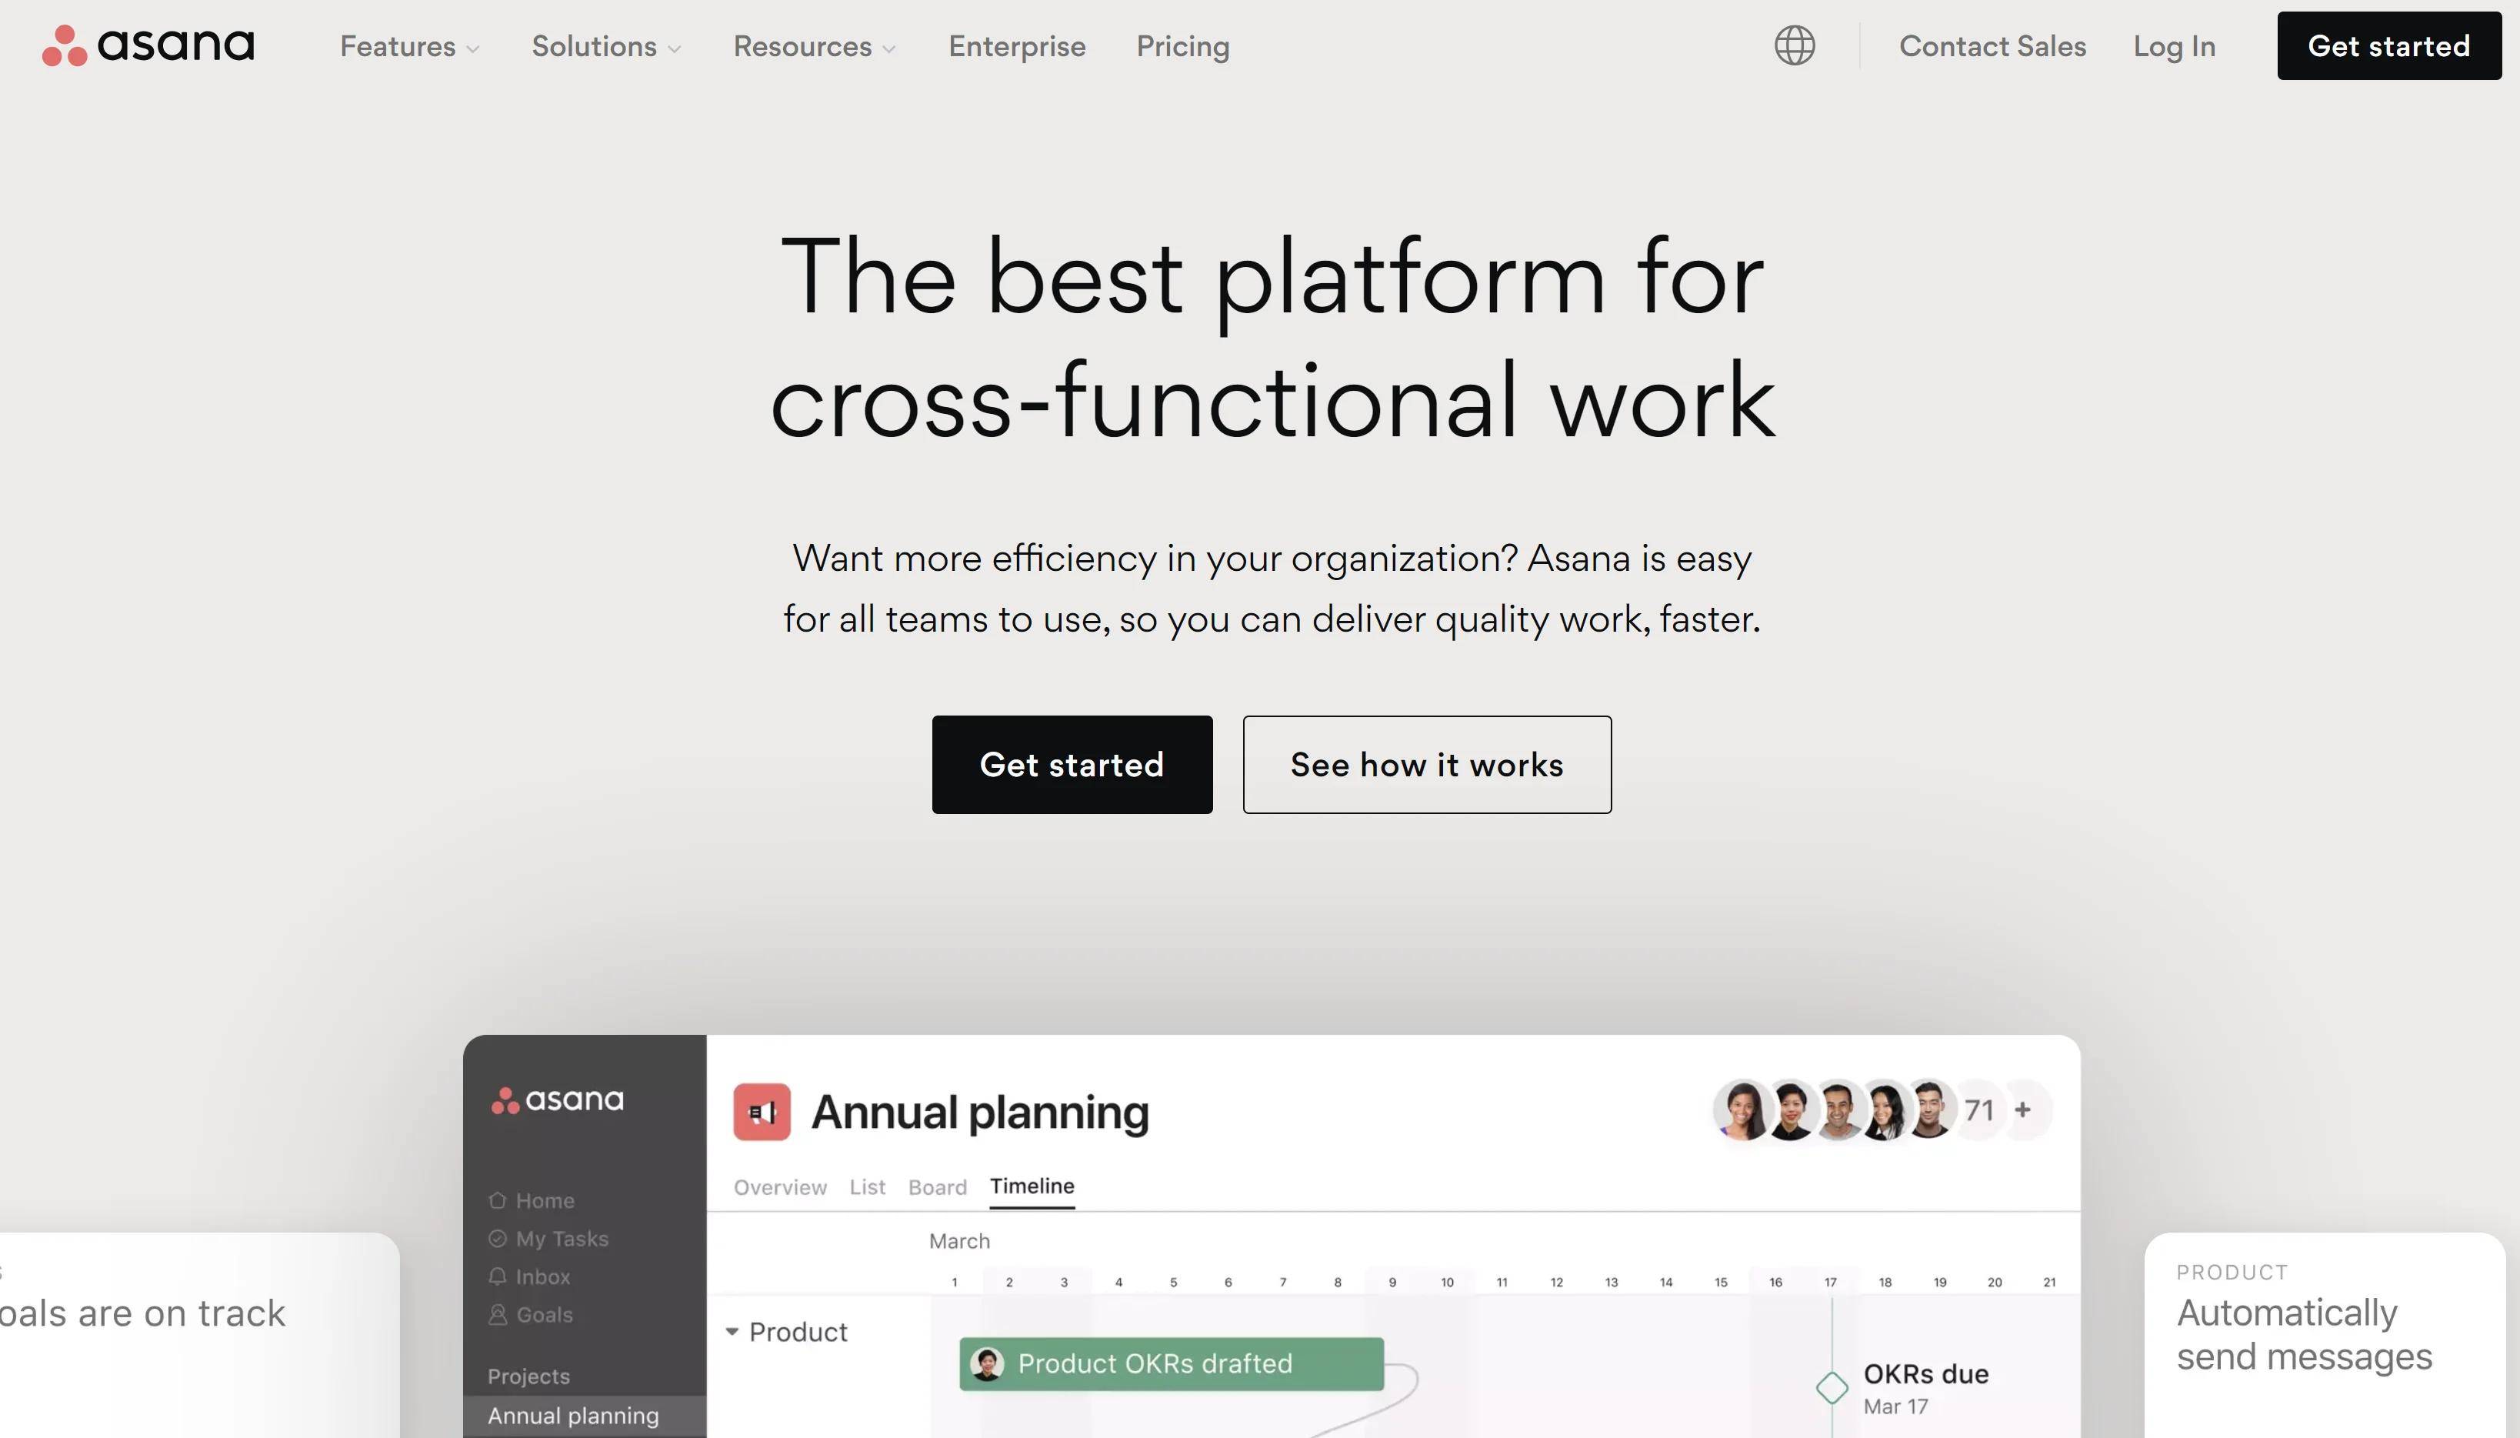This screenshot has width=2520, height=1438.
Task: Click the red announcement icon on Annual planning
Action: click(x=760, y=1109)
